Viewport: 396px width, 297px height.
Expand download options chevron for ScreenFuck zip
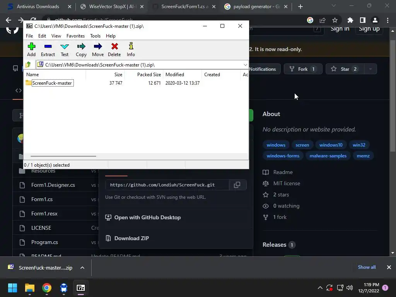pos(82,268)
